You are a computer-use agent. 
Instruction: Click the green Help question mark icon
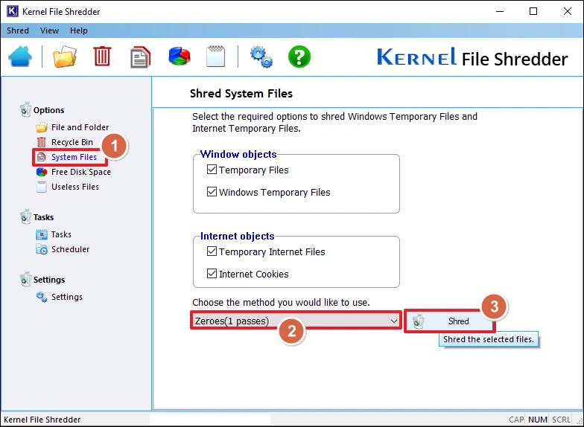pyautogui.click(x=299, y=57)
